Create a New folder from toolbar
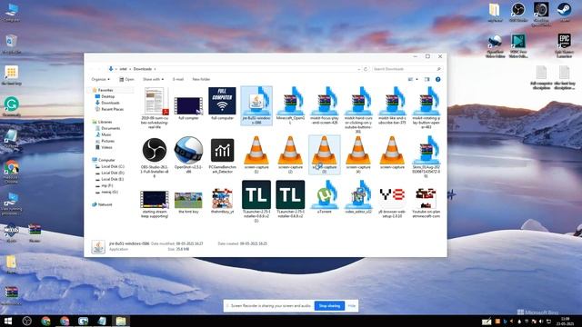The image size is (582, 327). (201, 79)
